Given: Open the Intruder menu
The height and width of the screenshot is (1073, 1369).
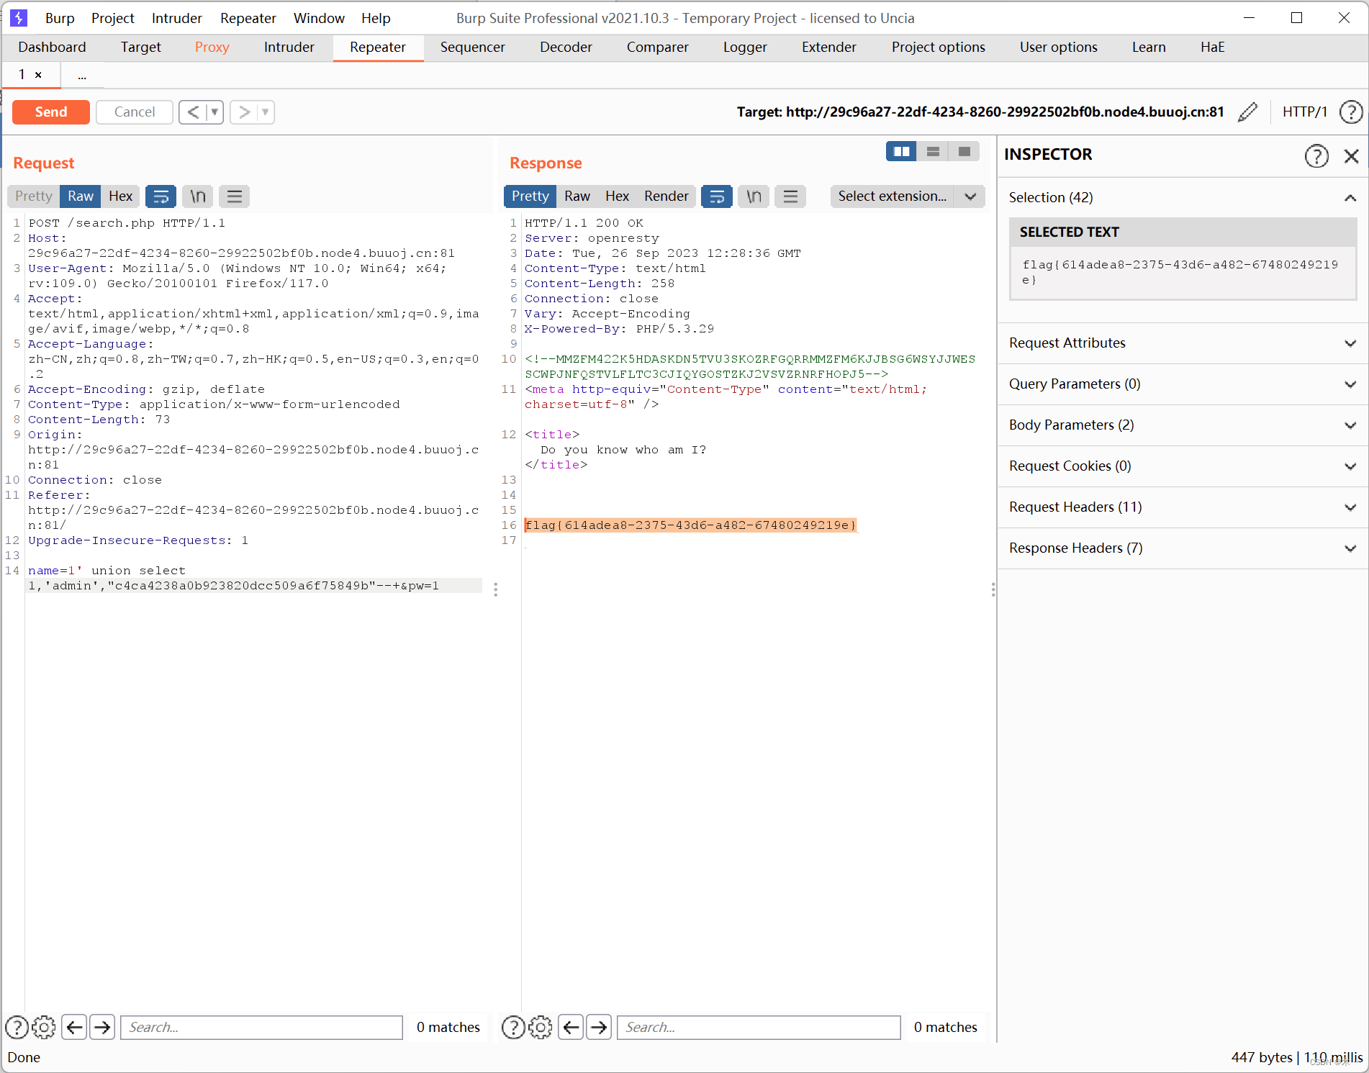Looking at the screenshot, I should point(176,18).
